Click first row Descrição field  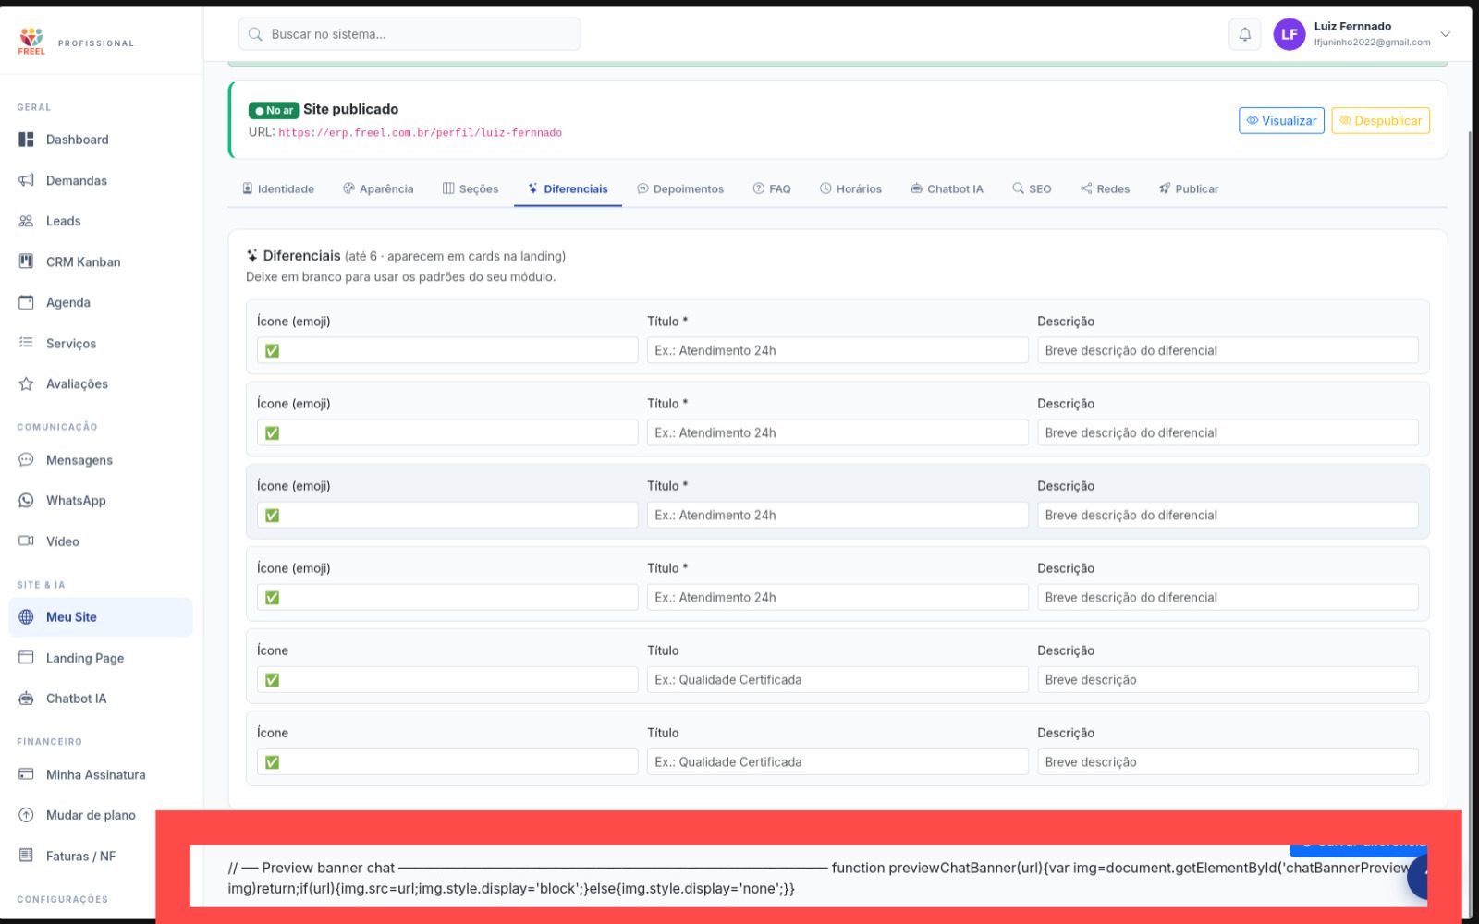tap(1228, 350)
